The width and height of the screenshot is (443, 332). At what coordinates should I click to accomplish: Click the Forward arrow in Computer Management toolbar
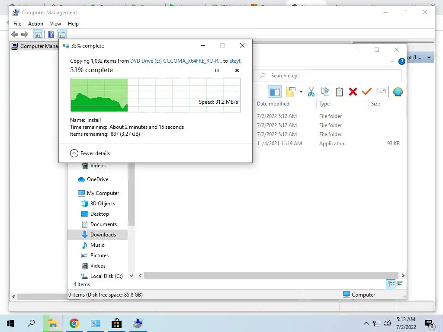(25, 35)
